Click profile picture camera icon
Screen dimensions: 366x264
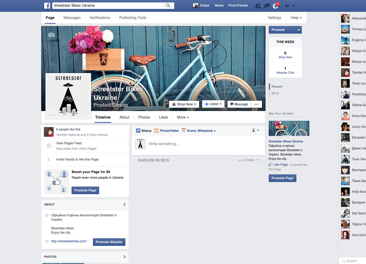(51, 113)
